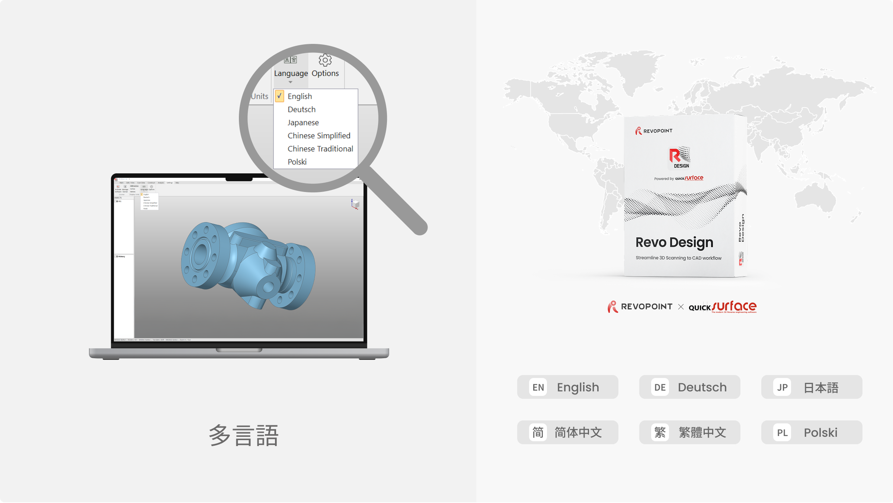Image resolution: width=893 pixels, height=503 pixels.
Task: Select Deutsch in the magnified language menu
Action: click(301, 109)
